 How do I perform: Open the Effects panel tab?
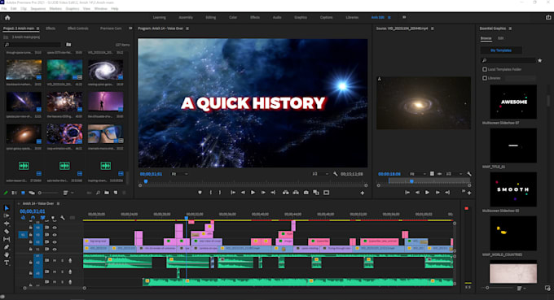pyautogui.click(x=51, y=28)
